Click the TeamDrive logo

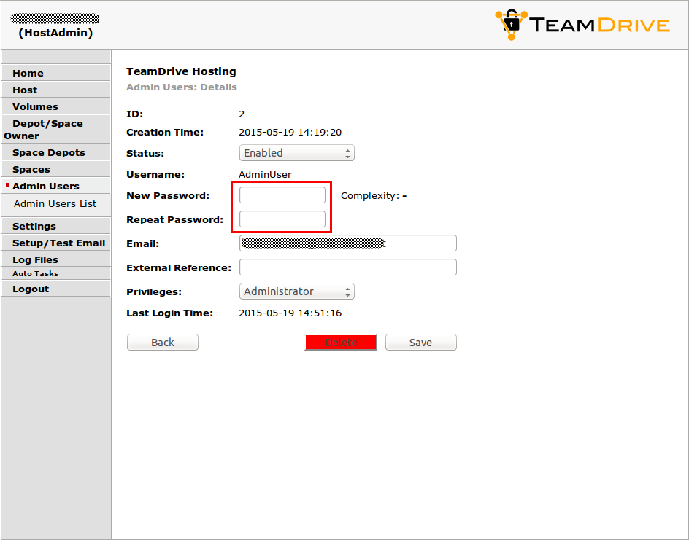(582, 24)
